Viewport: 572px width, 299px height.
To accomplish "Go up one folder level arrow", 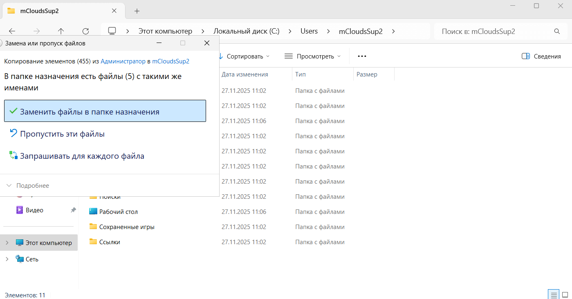I will [61, 31].
